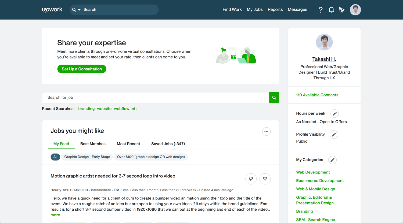Expand job description with more link
Image resolution: width=403 pixels, height=223 pixels.
(55, 215)
